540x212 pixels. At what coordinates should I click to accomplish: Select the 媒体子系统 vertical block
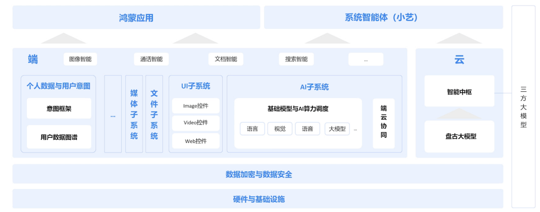[134, 114]
